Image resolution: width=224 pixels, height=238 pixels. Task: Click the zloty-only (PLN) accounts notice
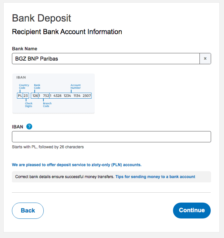point(77,165)
